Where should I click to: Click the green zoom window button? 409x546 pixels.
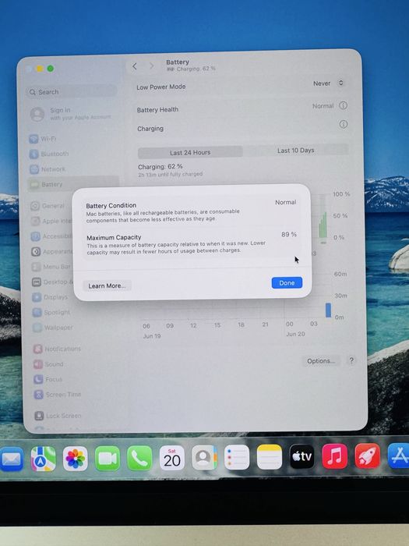pyautogui.click(x=51, y=69)
